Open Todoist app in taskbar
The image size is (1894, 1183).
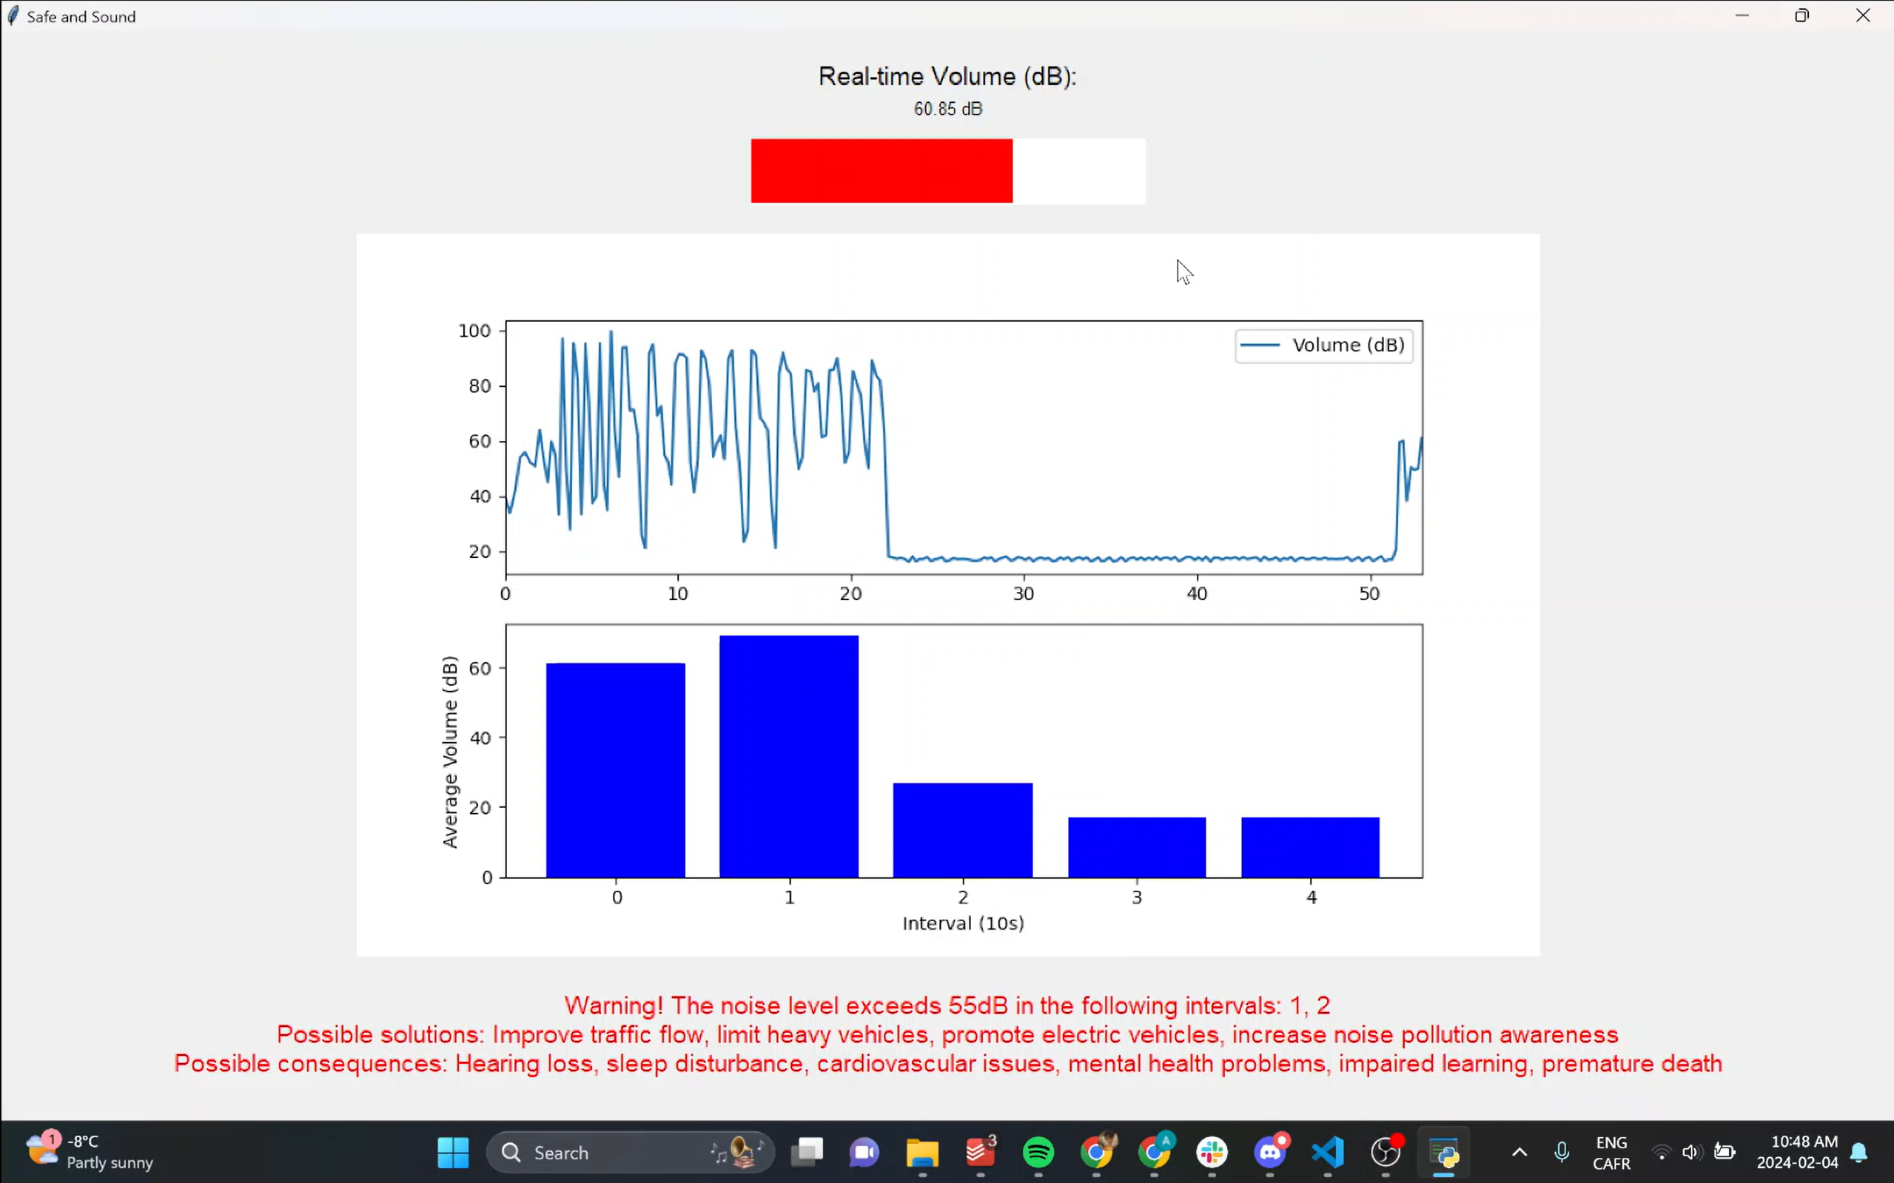(980, 1153)
